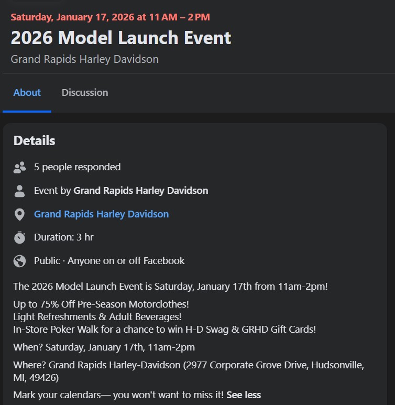Click the location pin icon
The image size is (395, 405).
tap(20, 214)
